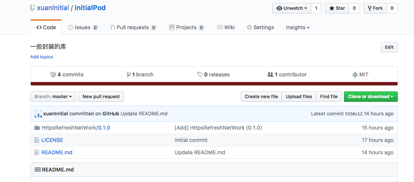This screenshot has height=182, width=414.
Task: Fork the initialPod repository
Action: point(375,8)
